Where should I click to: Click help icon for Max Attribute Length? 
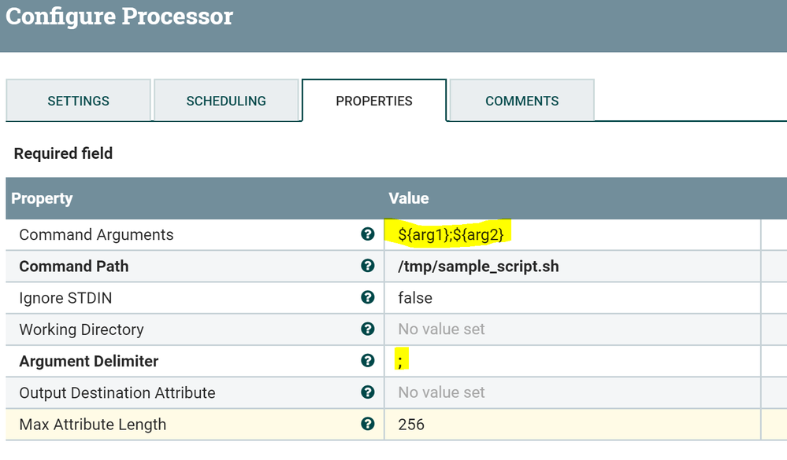click(367, 424)
